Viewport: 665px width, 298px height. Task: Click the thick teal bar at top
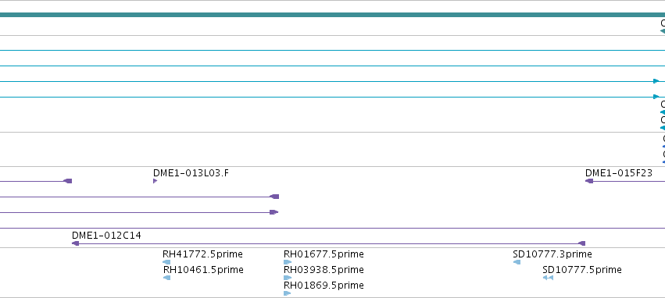point(333,15)
